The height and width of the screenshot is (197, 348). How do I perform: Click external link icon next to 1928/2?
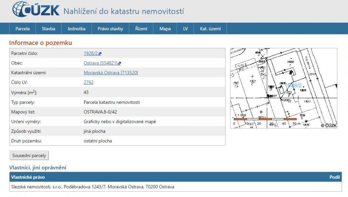pos(100,54)
